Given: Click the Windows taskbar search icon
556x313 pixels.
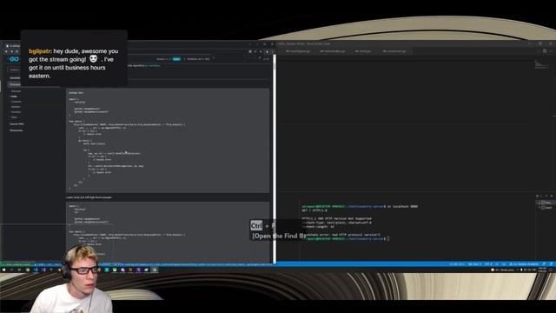Looking at the screenshot, I should [x=11, y=270].
